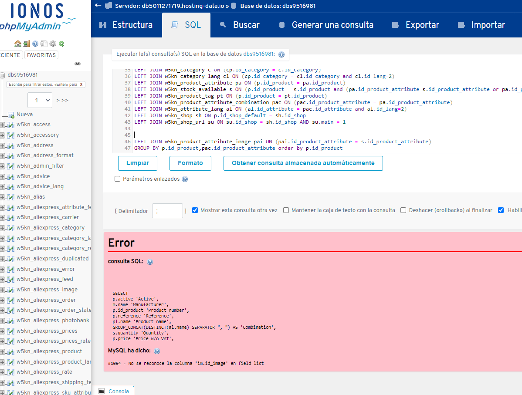The image size is (522, 395).
Task: Click help icon next to Parámetros enlazados
Action: pyautogui.click(x=185, y=179)
